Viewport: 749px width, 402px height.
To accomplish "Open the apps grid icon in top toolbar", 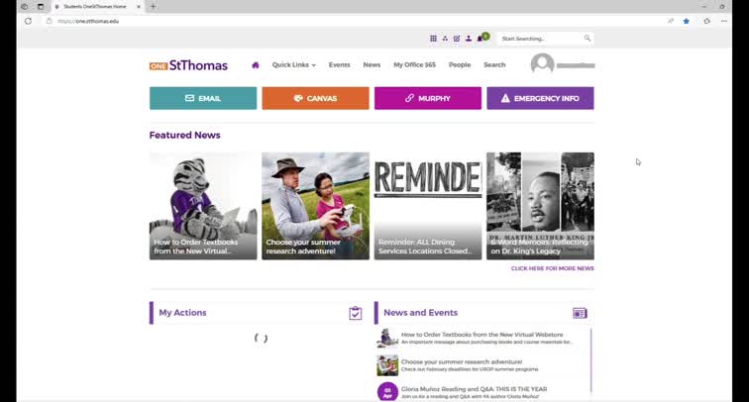I will [x=433, y=39].
